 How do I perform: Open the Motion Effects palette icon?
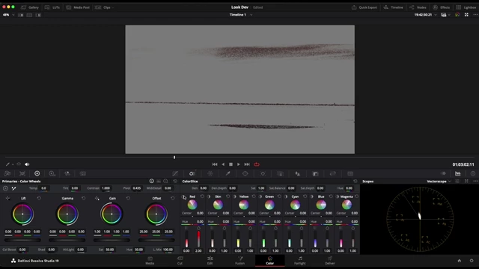tap(83, 173)
